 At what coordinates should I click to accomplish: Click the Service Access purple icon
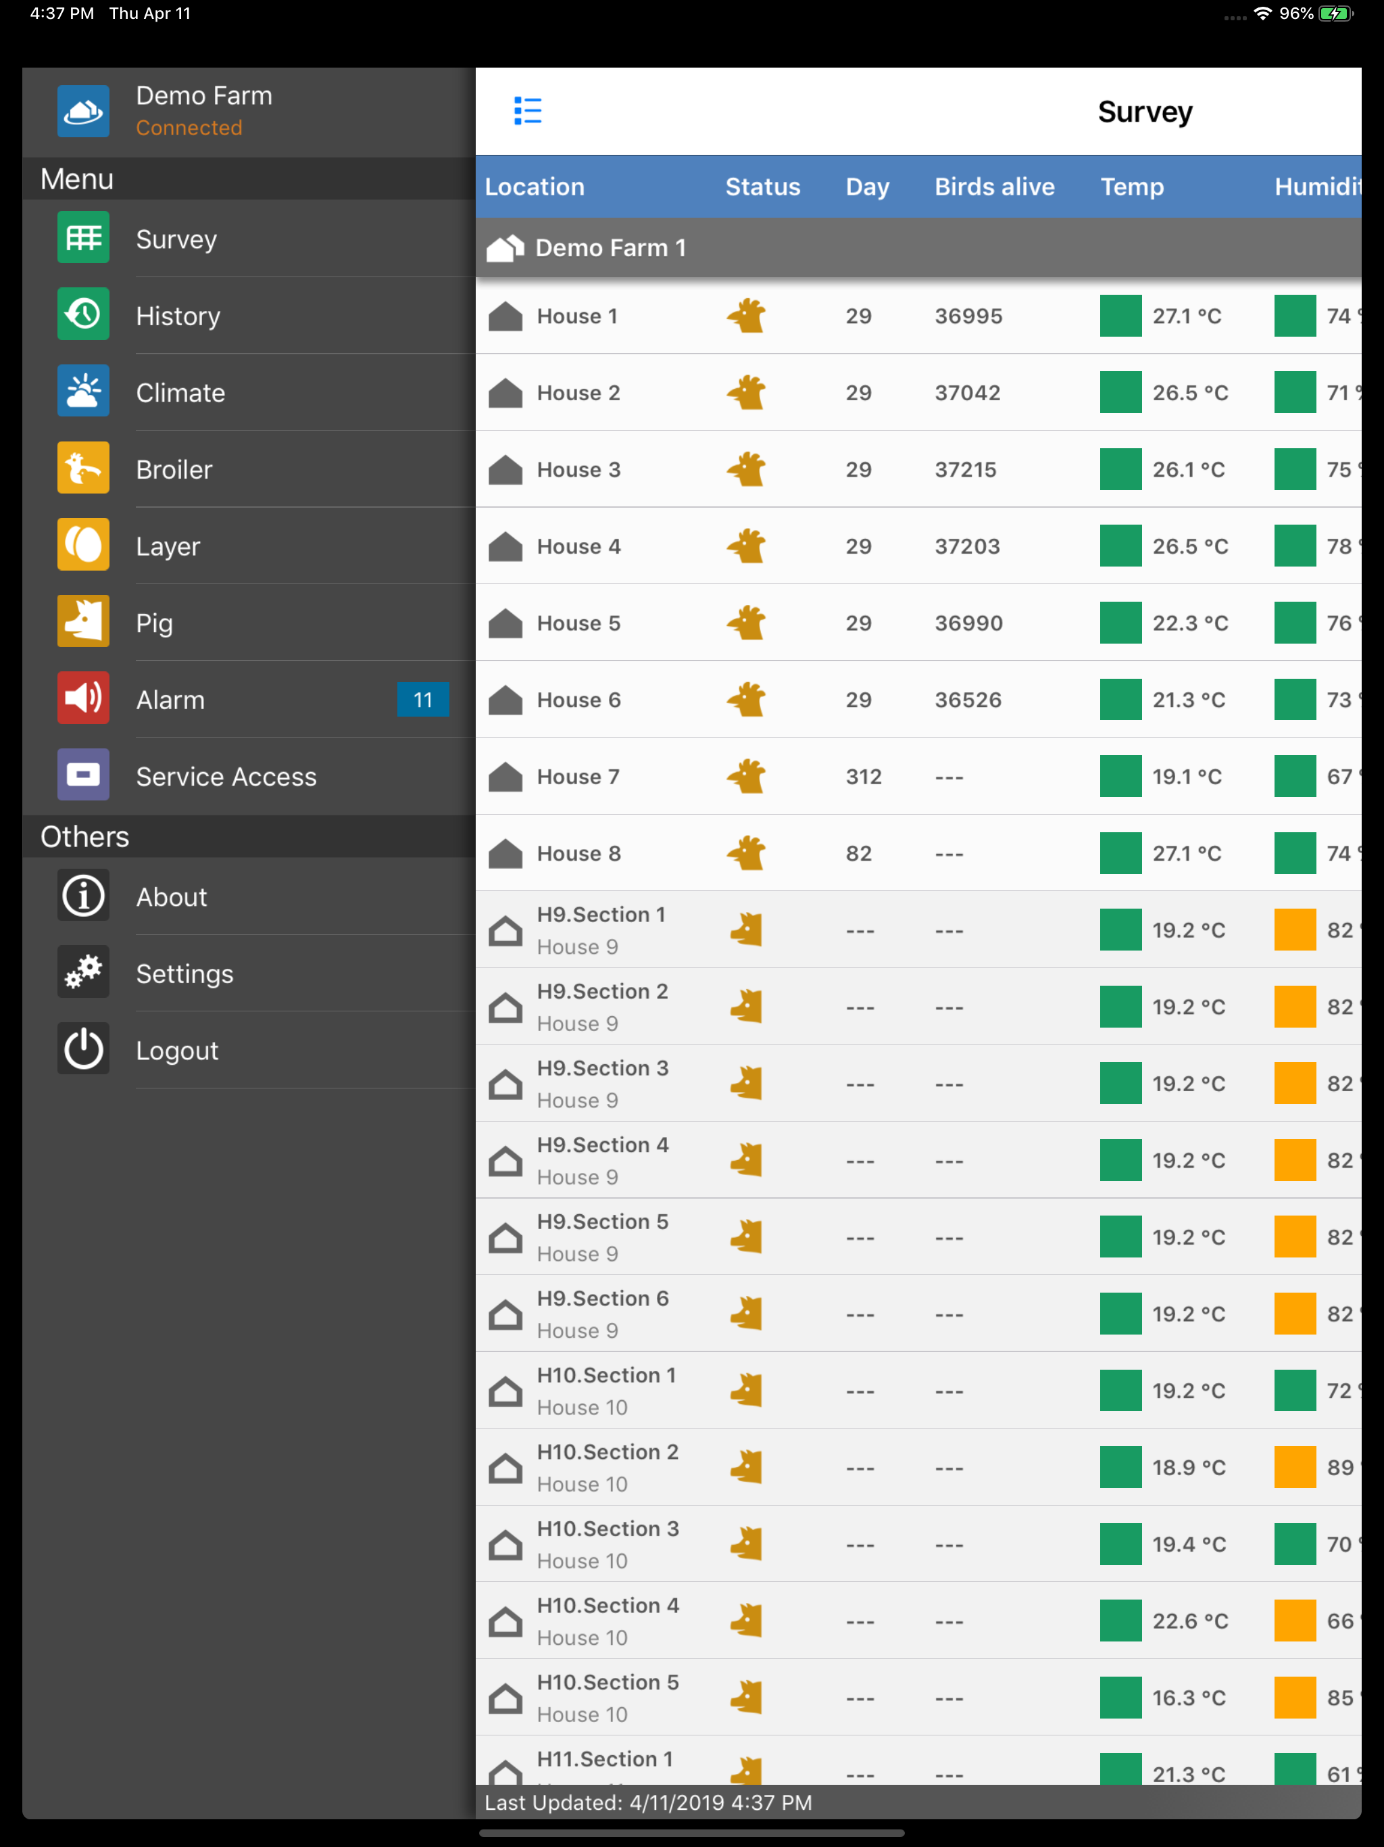click(x=84, y=775)
